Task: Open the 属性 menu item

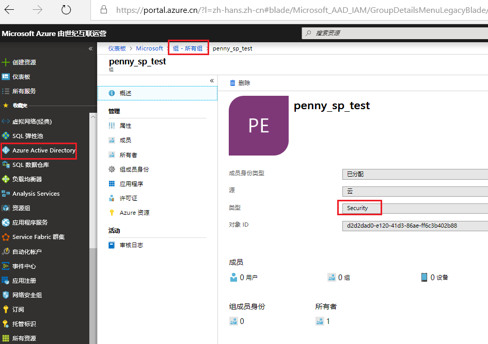Action: [x=125, y=126]
